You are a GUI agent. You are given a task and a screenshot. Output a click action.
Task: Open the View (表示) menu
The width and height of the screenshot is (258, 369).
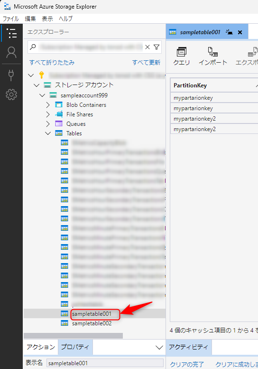[47, 19]
